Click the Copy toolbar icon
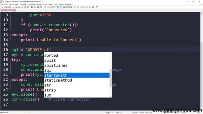Image resolution: width=203 pixels, height=114 pixels. coord(25,7)
